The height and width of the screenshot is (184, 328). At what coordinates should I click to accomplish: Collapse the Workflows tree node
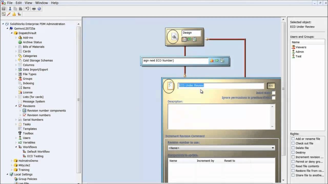(16, 147)
